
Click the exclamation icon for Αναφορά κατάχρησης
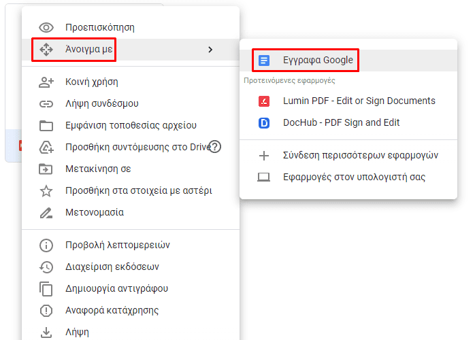(46, 311)
